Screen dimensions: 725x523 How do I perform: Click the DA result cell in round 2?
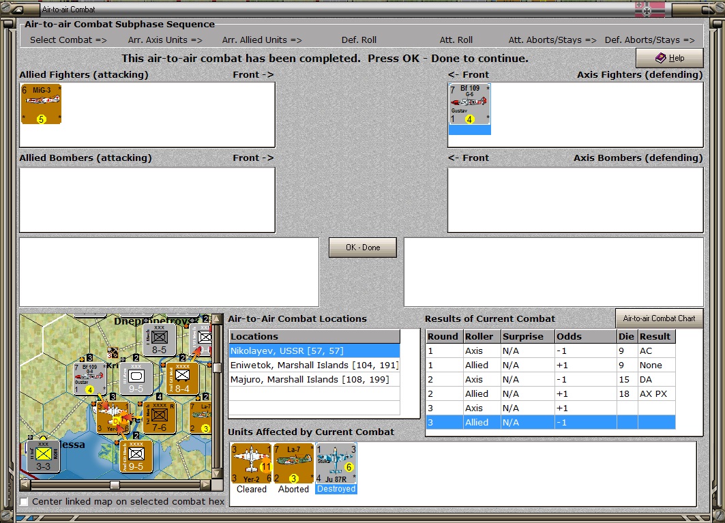pos(657,379)
